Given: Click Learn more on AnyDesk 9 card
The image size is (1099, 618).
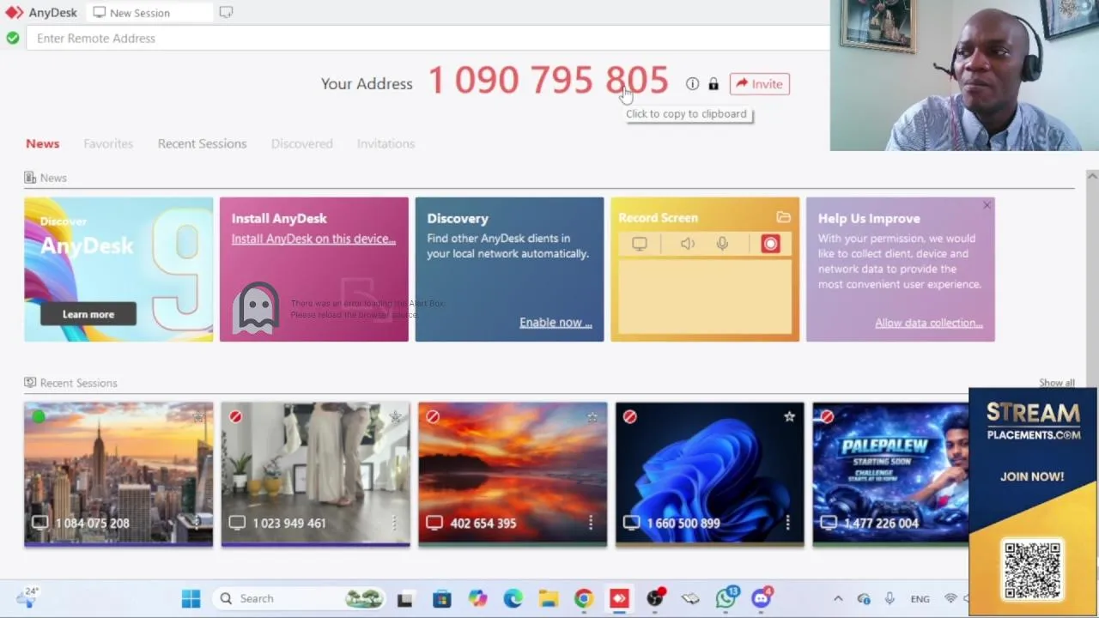Looking at the screenshot, I should click(x=88, y=314).
